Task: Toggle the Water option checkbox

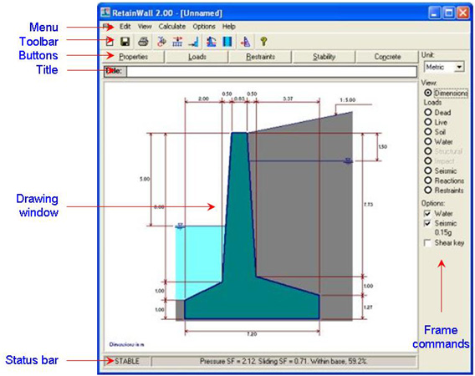Action: [427, 213]
